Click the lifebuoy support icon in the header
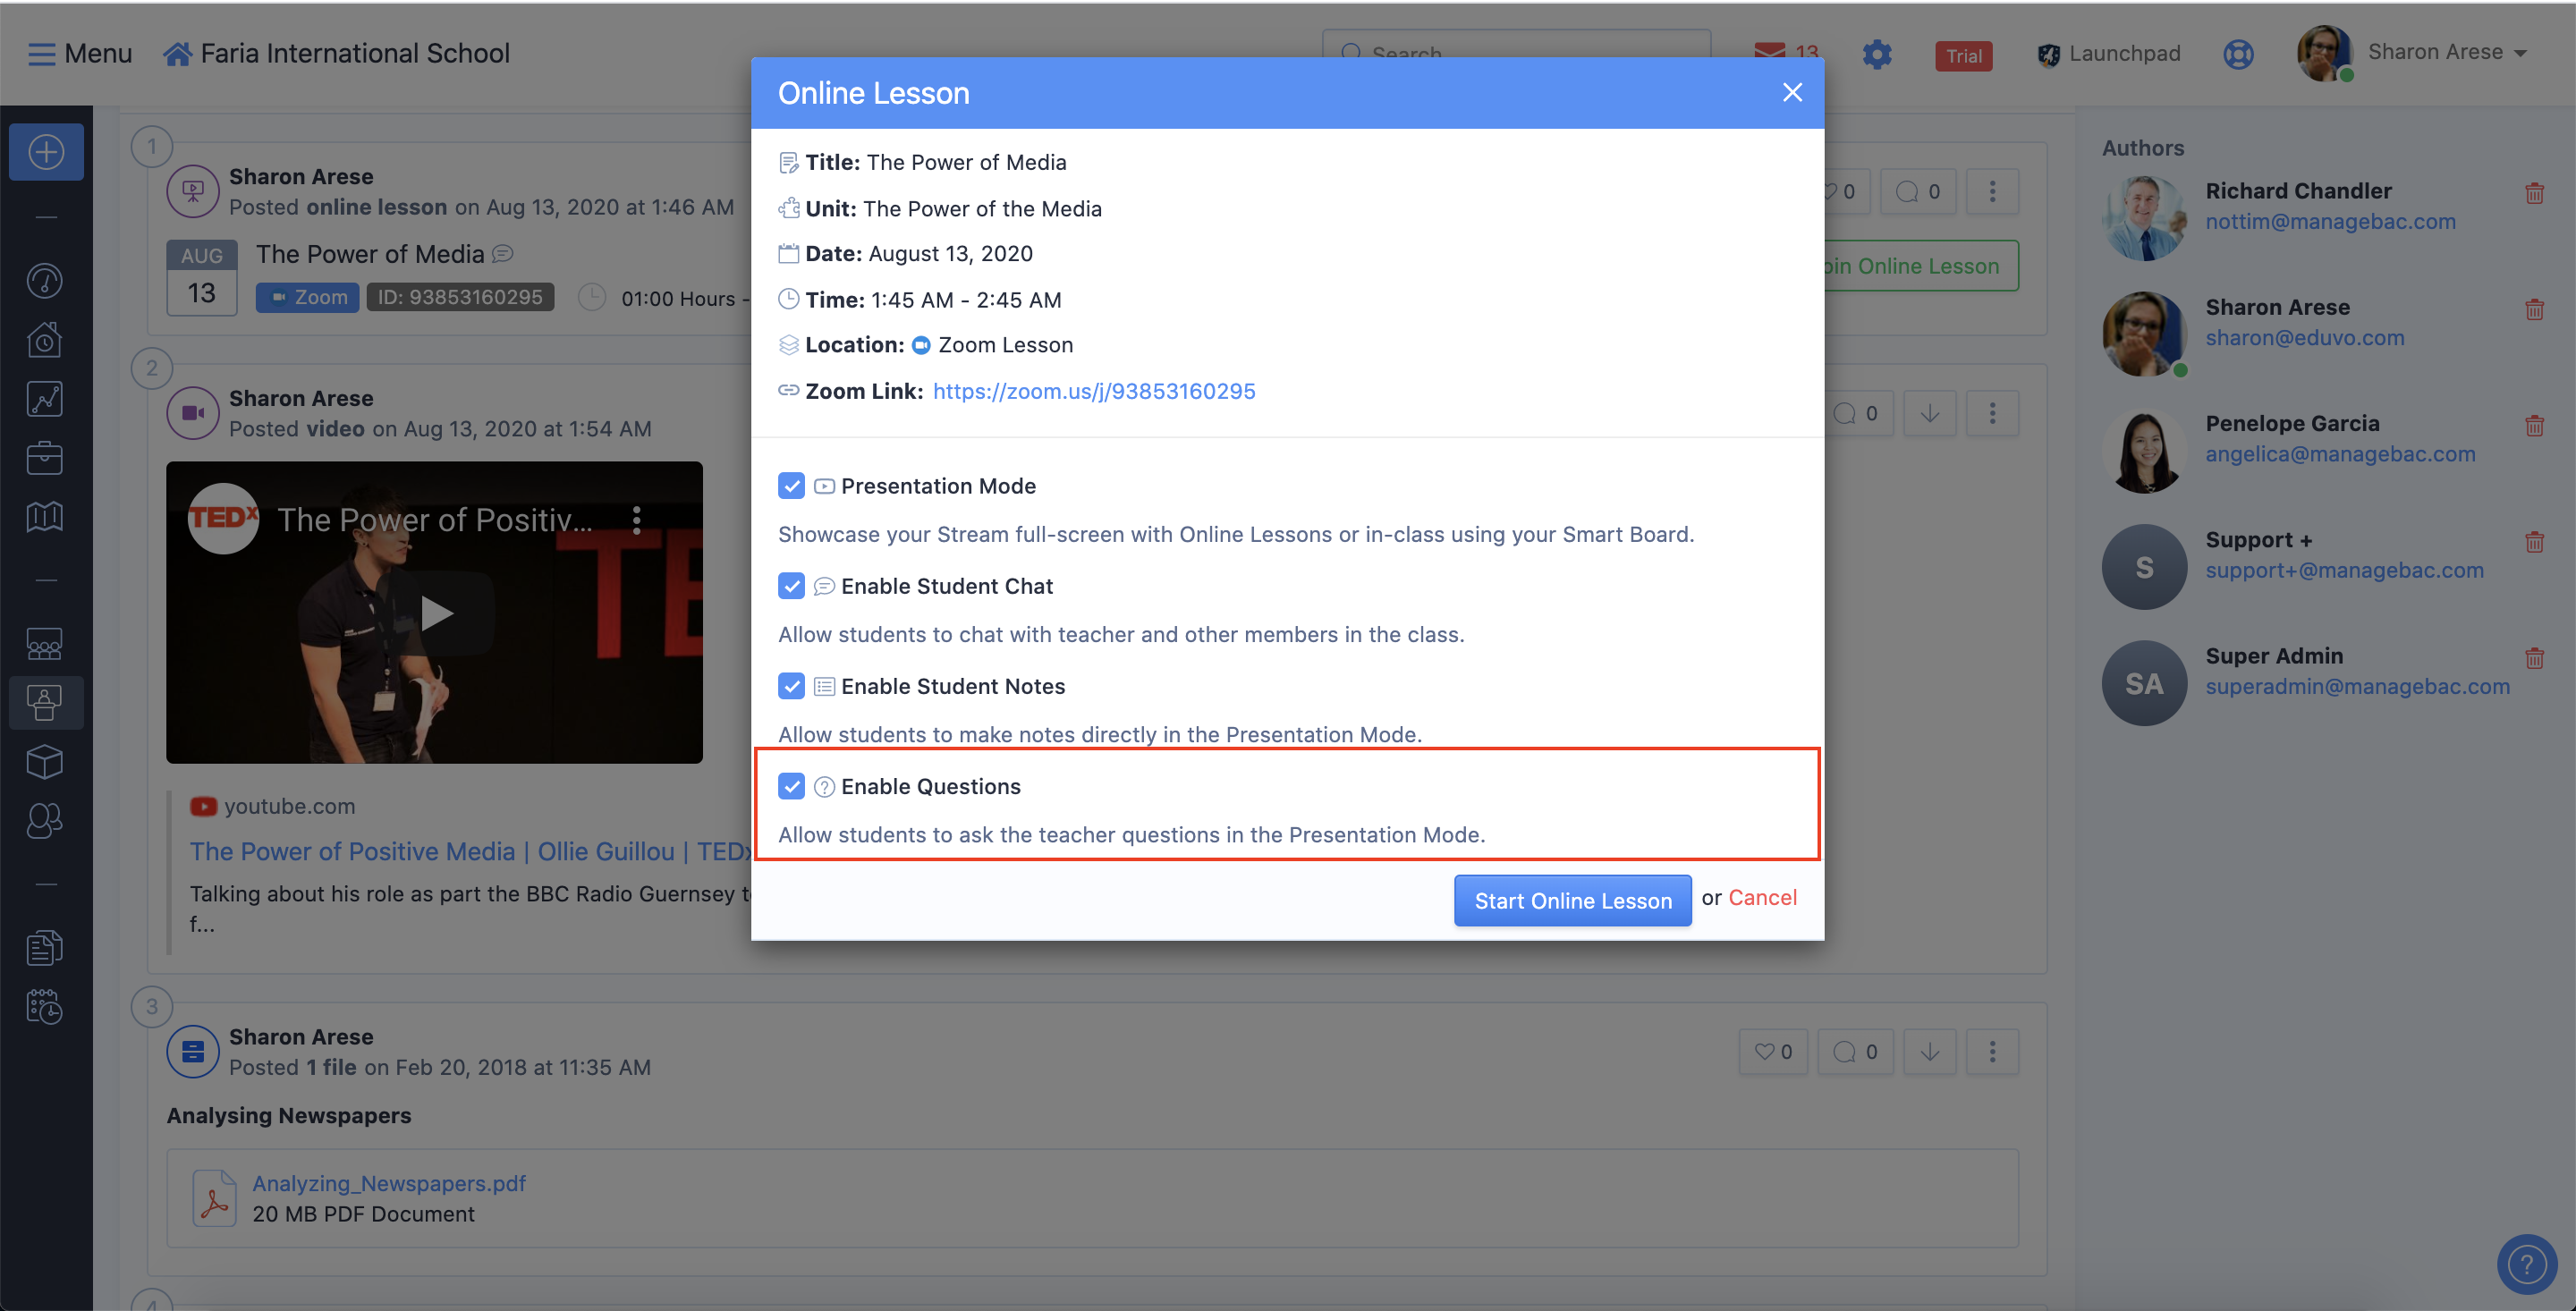This screenshot has width=2576, height=1311. [x=2238, y=54]
